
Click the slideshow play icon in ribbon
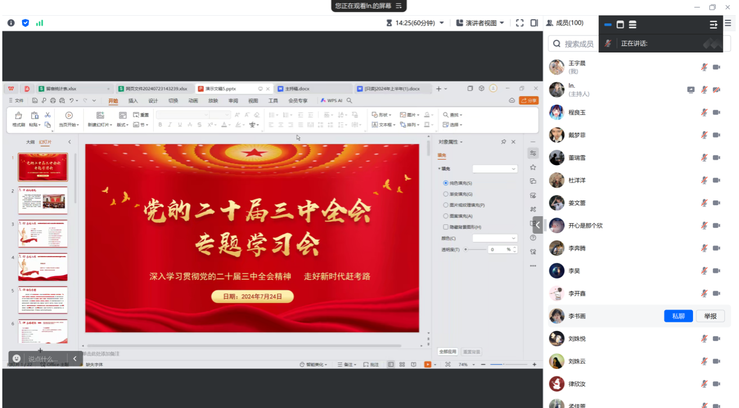pyautogui.click(x=69, y=115)
